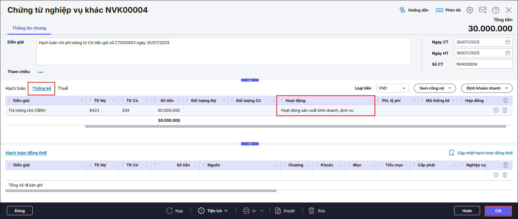
Task: Open the Ngày HT calendar picker
Action: tap(508, 53)
